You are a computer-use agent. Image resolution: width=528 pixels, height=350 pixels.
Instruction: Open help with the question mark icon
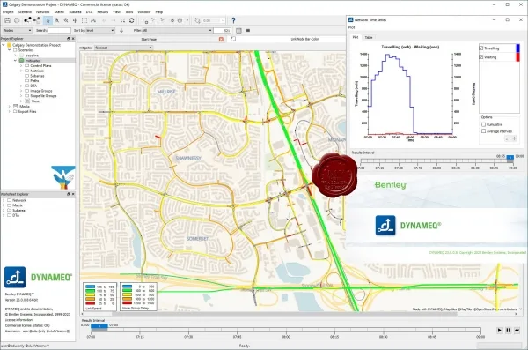[233, 20]
